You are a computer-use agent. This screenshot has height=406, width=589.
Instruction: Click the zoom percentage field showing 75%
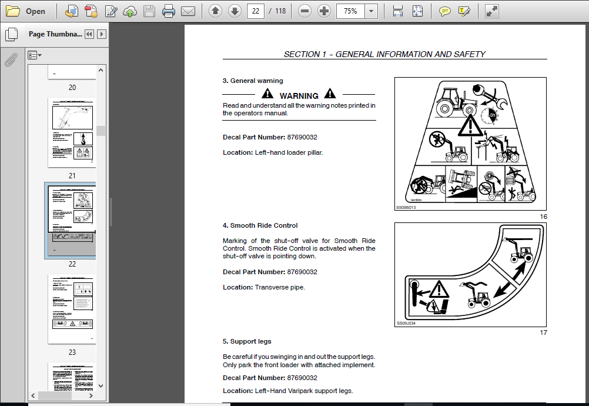pyautogui.click(x=350, y=11)
